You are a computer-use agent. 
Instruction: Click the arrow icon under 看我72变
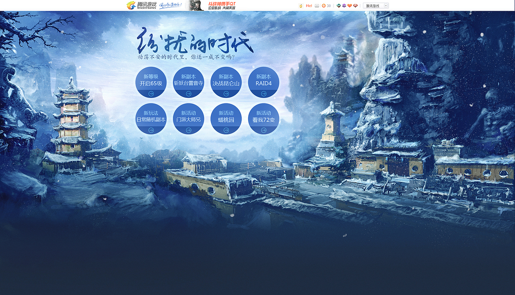coord(264,130)
